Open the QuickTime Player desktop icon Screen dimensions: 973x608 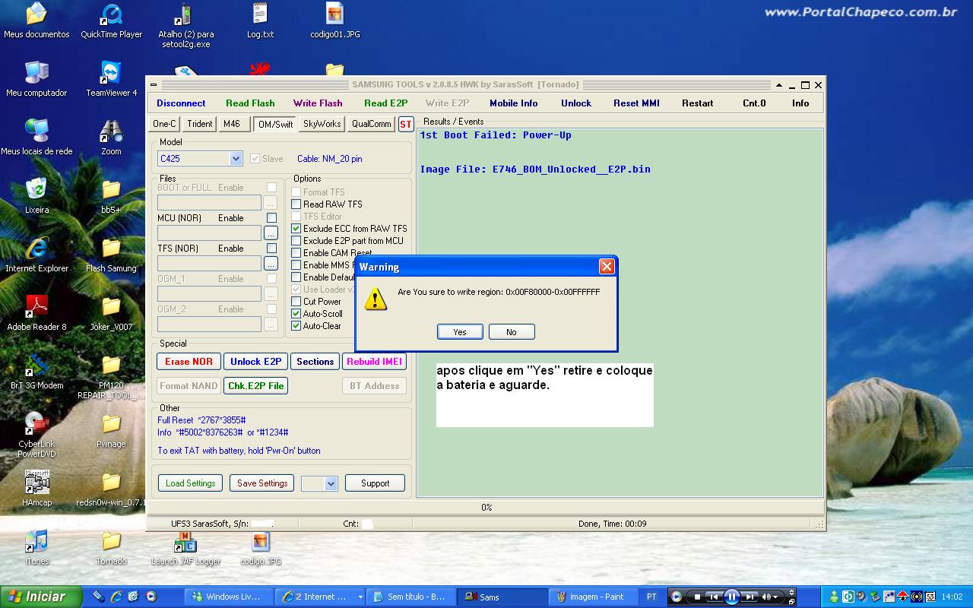point(111,21)
